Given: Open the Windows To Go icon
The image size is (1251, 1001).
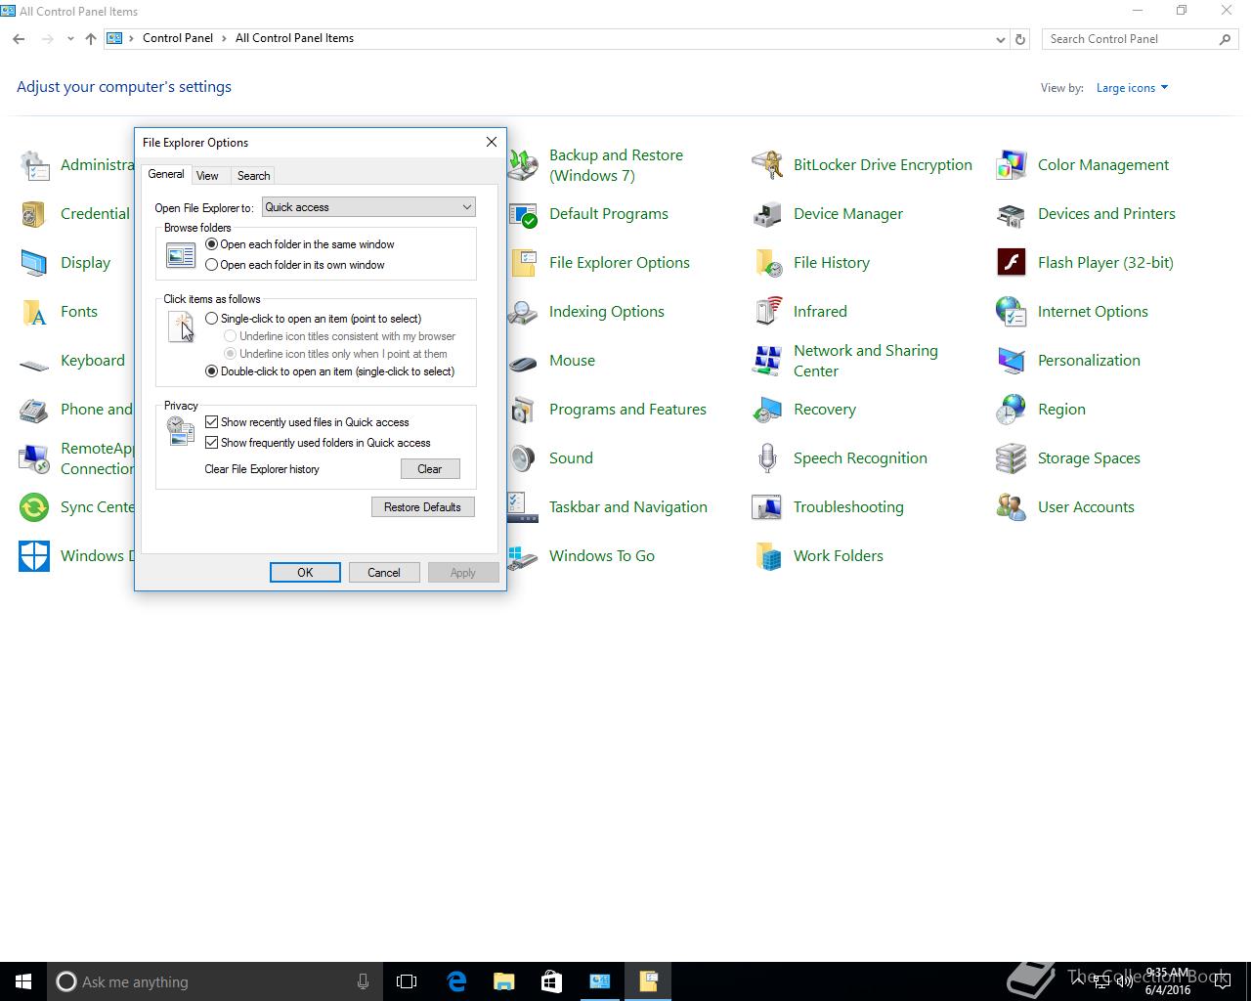Looking at the screenshot, I should click(523, 556).
